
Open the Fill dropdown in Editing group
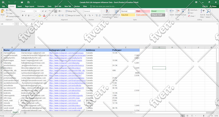pyautogui.click(x=191, y=13)
